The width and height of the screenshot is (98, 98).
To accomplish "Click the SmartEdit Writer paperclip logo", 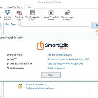I will [x=40, y=46].
